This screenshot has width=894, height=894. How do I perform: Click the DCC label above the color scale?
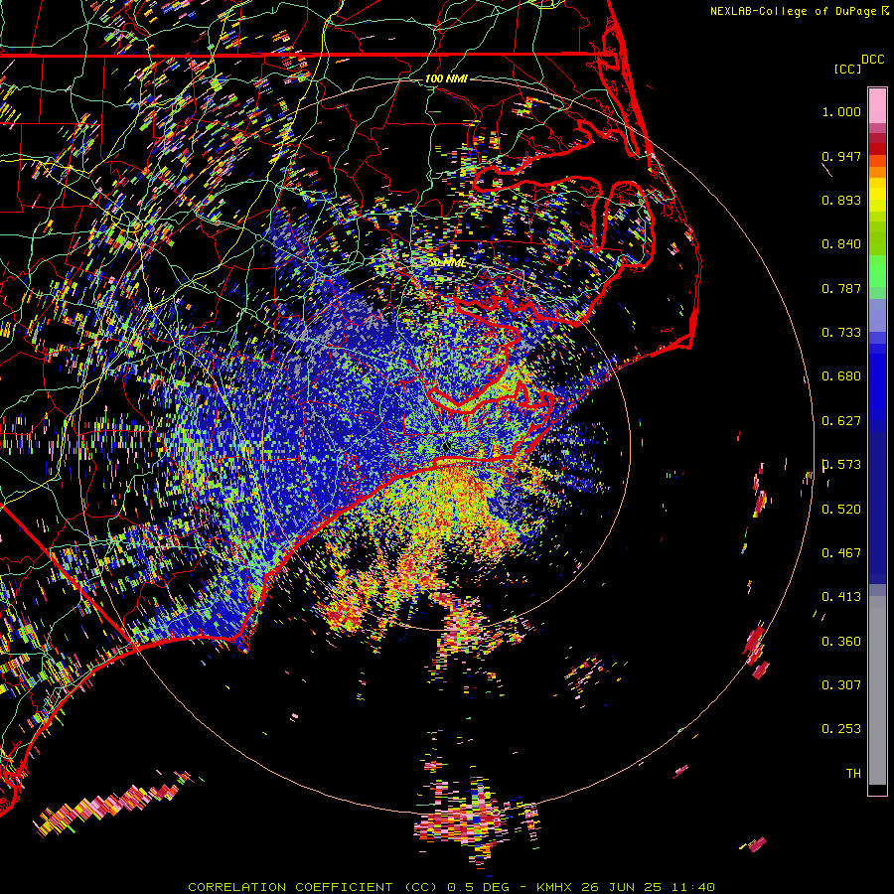tap(872, 60)
